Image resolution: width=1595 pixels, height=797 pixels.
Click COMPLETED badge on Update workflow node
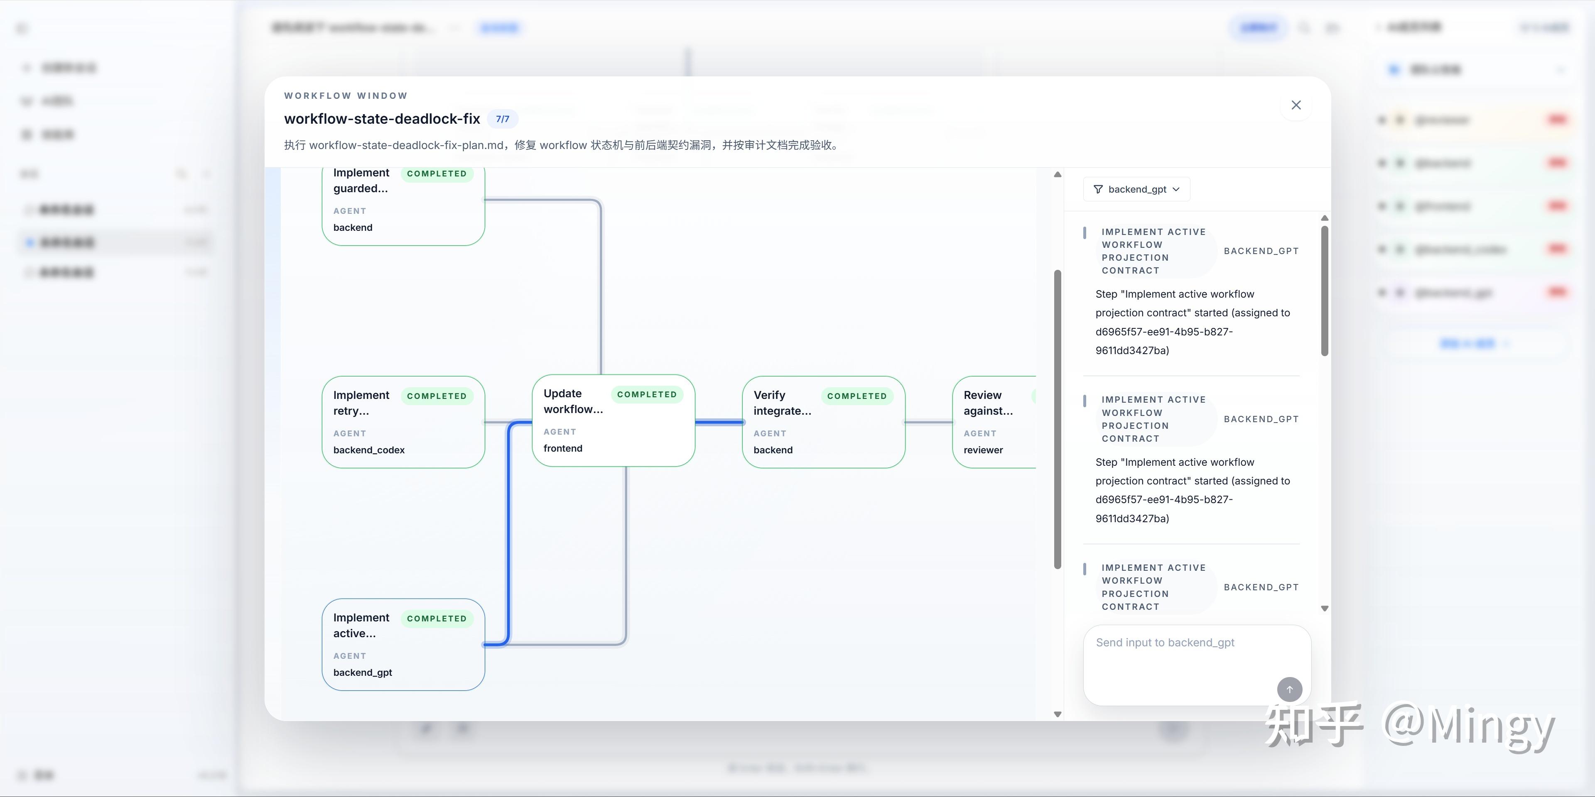pos(647,394)
